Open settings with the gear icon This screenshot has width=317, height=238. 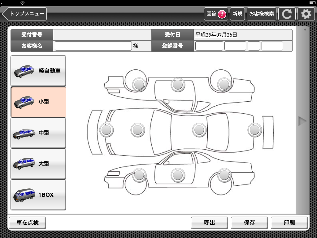coord(306,14)
